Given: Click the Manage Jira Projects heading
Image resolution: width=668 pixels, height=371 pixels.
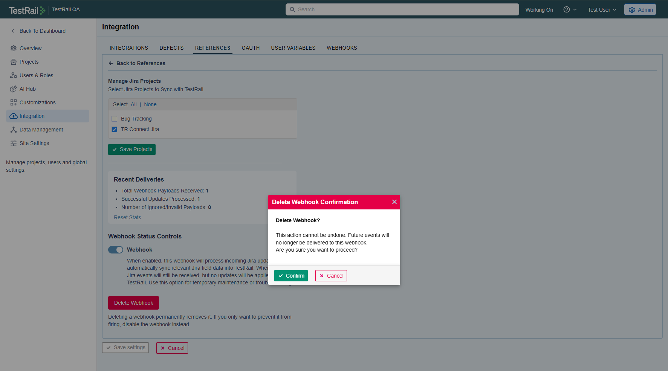Looking at the screenshot, I should click(135, 81).
